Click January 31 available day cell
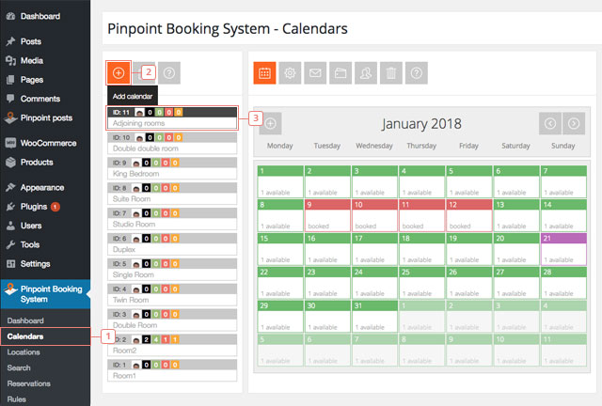This screenshot has width=602, height=406. pos(375,317)
